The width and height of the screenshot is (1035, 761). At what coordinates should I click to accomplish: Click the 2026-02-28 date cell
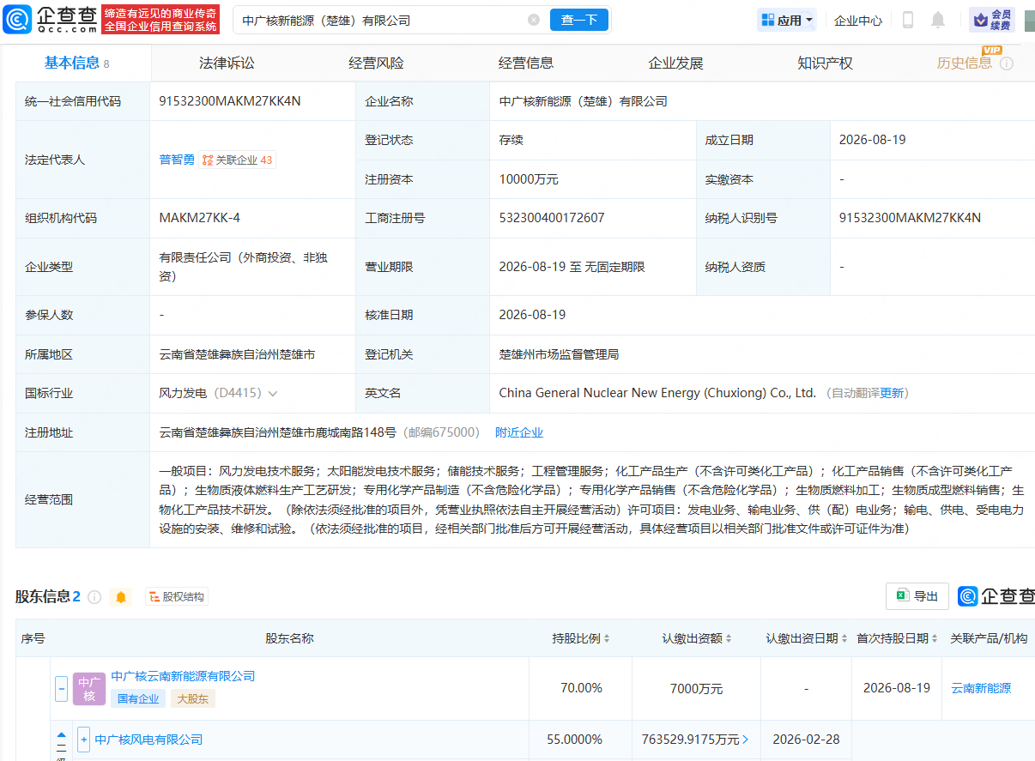click(806, 740)
